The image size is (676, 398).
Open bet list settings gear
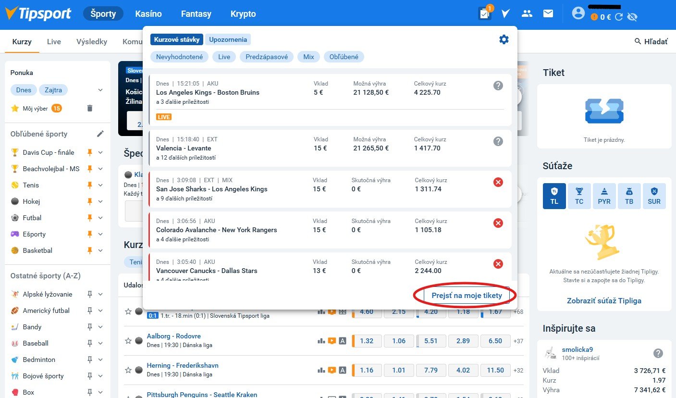tap(504, 39)
